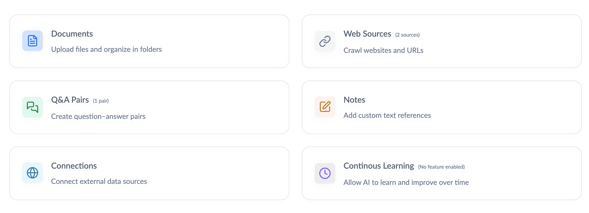
Task: Click the "(2 sources)" count label
Action: (407, 35)
